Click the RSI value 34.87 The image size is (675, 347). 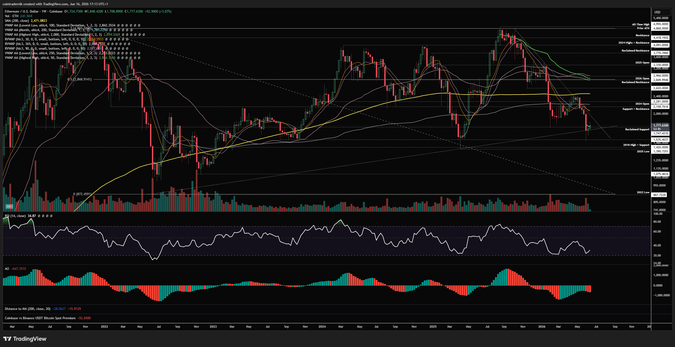[32, 216]
